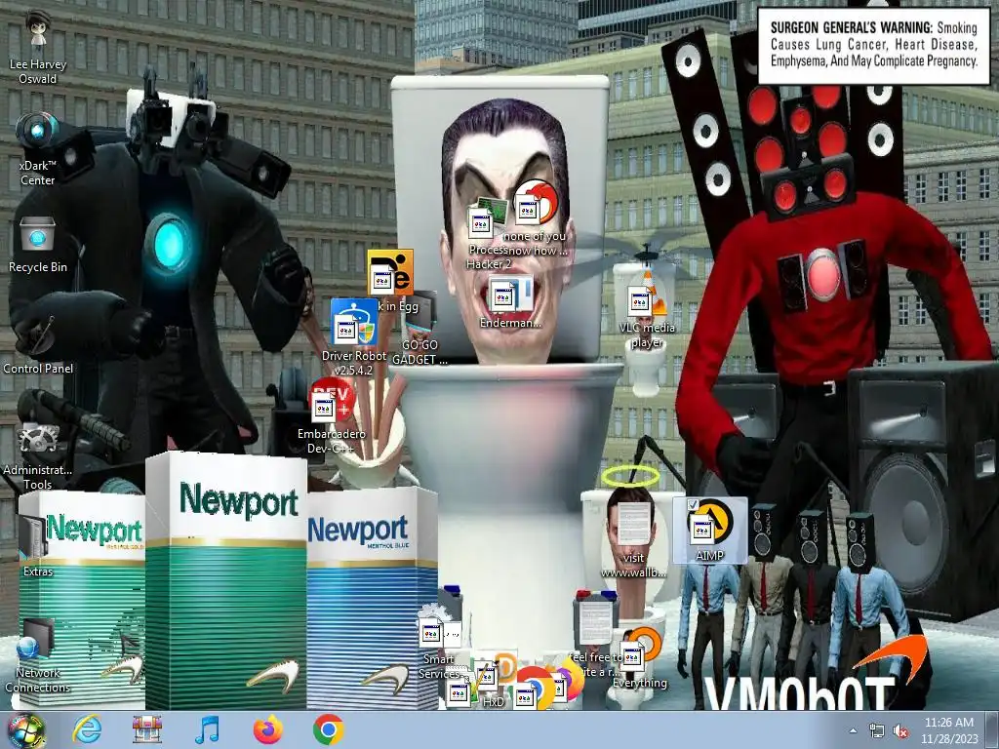
Task: Show hidden system tray icons
Action: pos(853,731)
